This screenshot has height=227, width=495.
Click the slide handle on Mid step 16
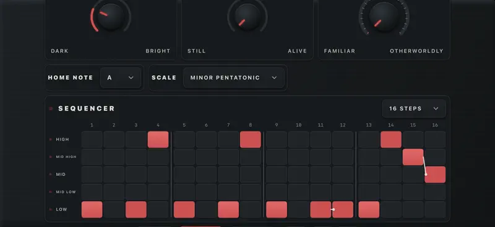pyautogui.click(x=426, y=175)
